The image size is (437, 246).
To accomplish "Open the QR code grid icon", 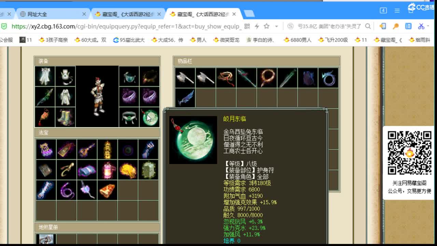I will 247,26.
